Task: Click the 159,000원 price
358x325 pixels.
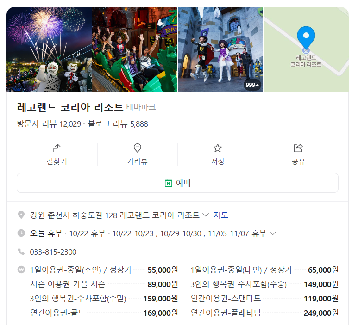Action: point(161,299)
